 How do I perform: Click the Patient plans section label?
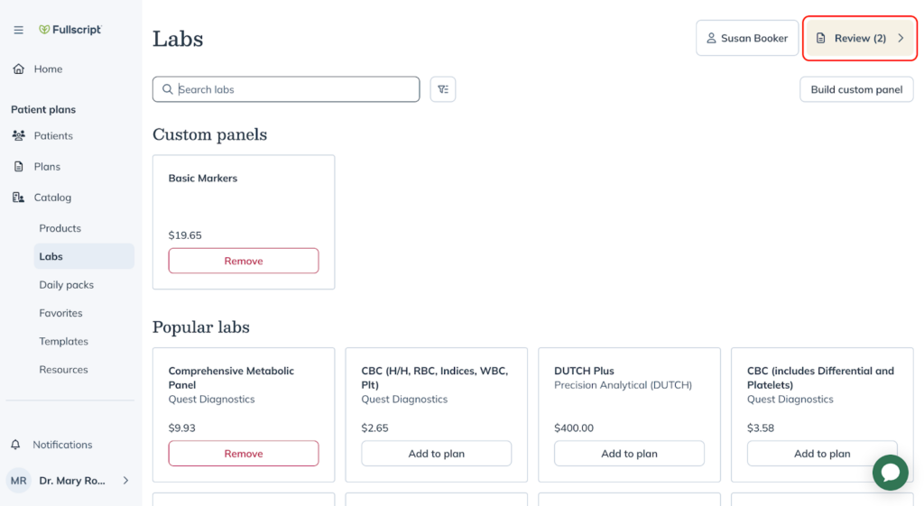click(43, 109)
